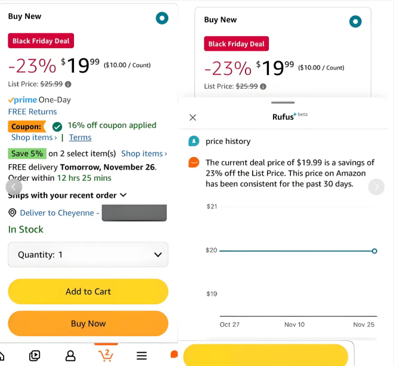The height and width of the screenshot is (366, 394).
Task: Toggle the 16% off coupon checkbox
Action: tap(57, 126)
